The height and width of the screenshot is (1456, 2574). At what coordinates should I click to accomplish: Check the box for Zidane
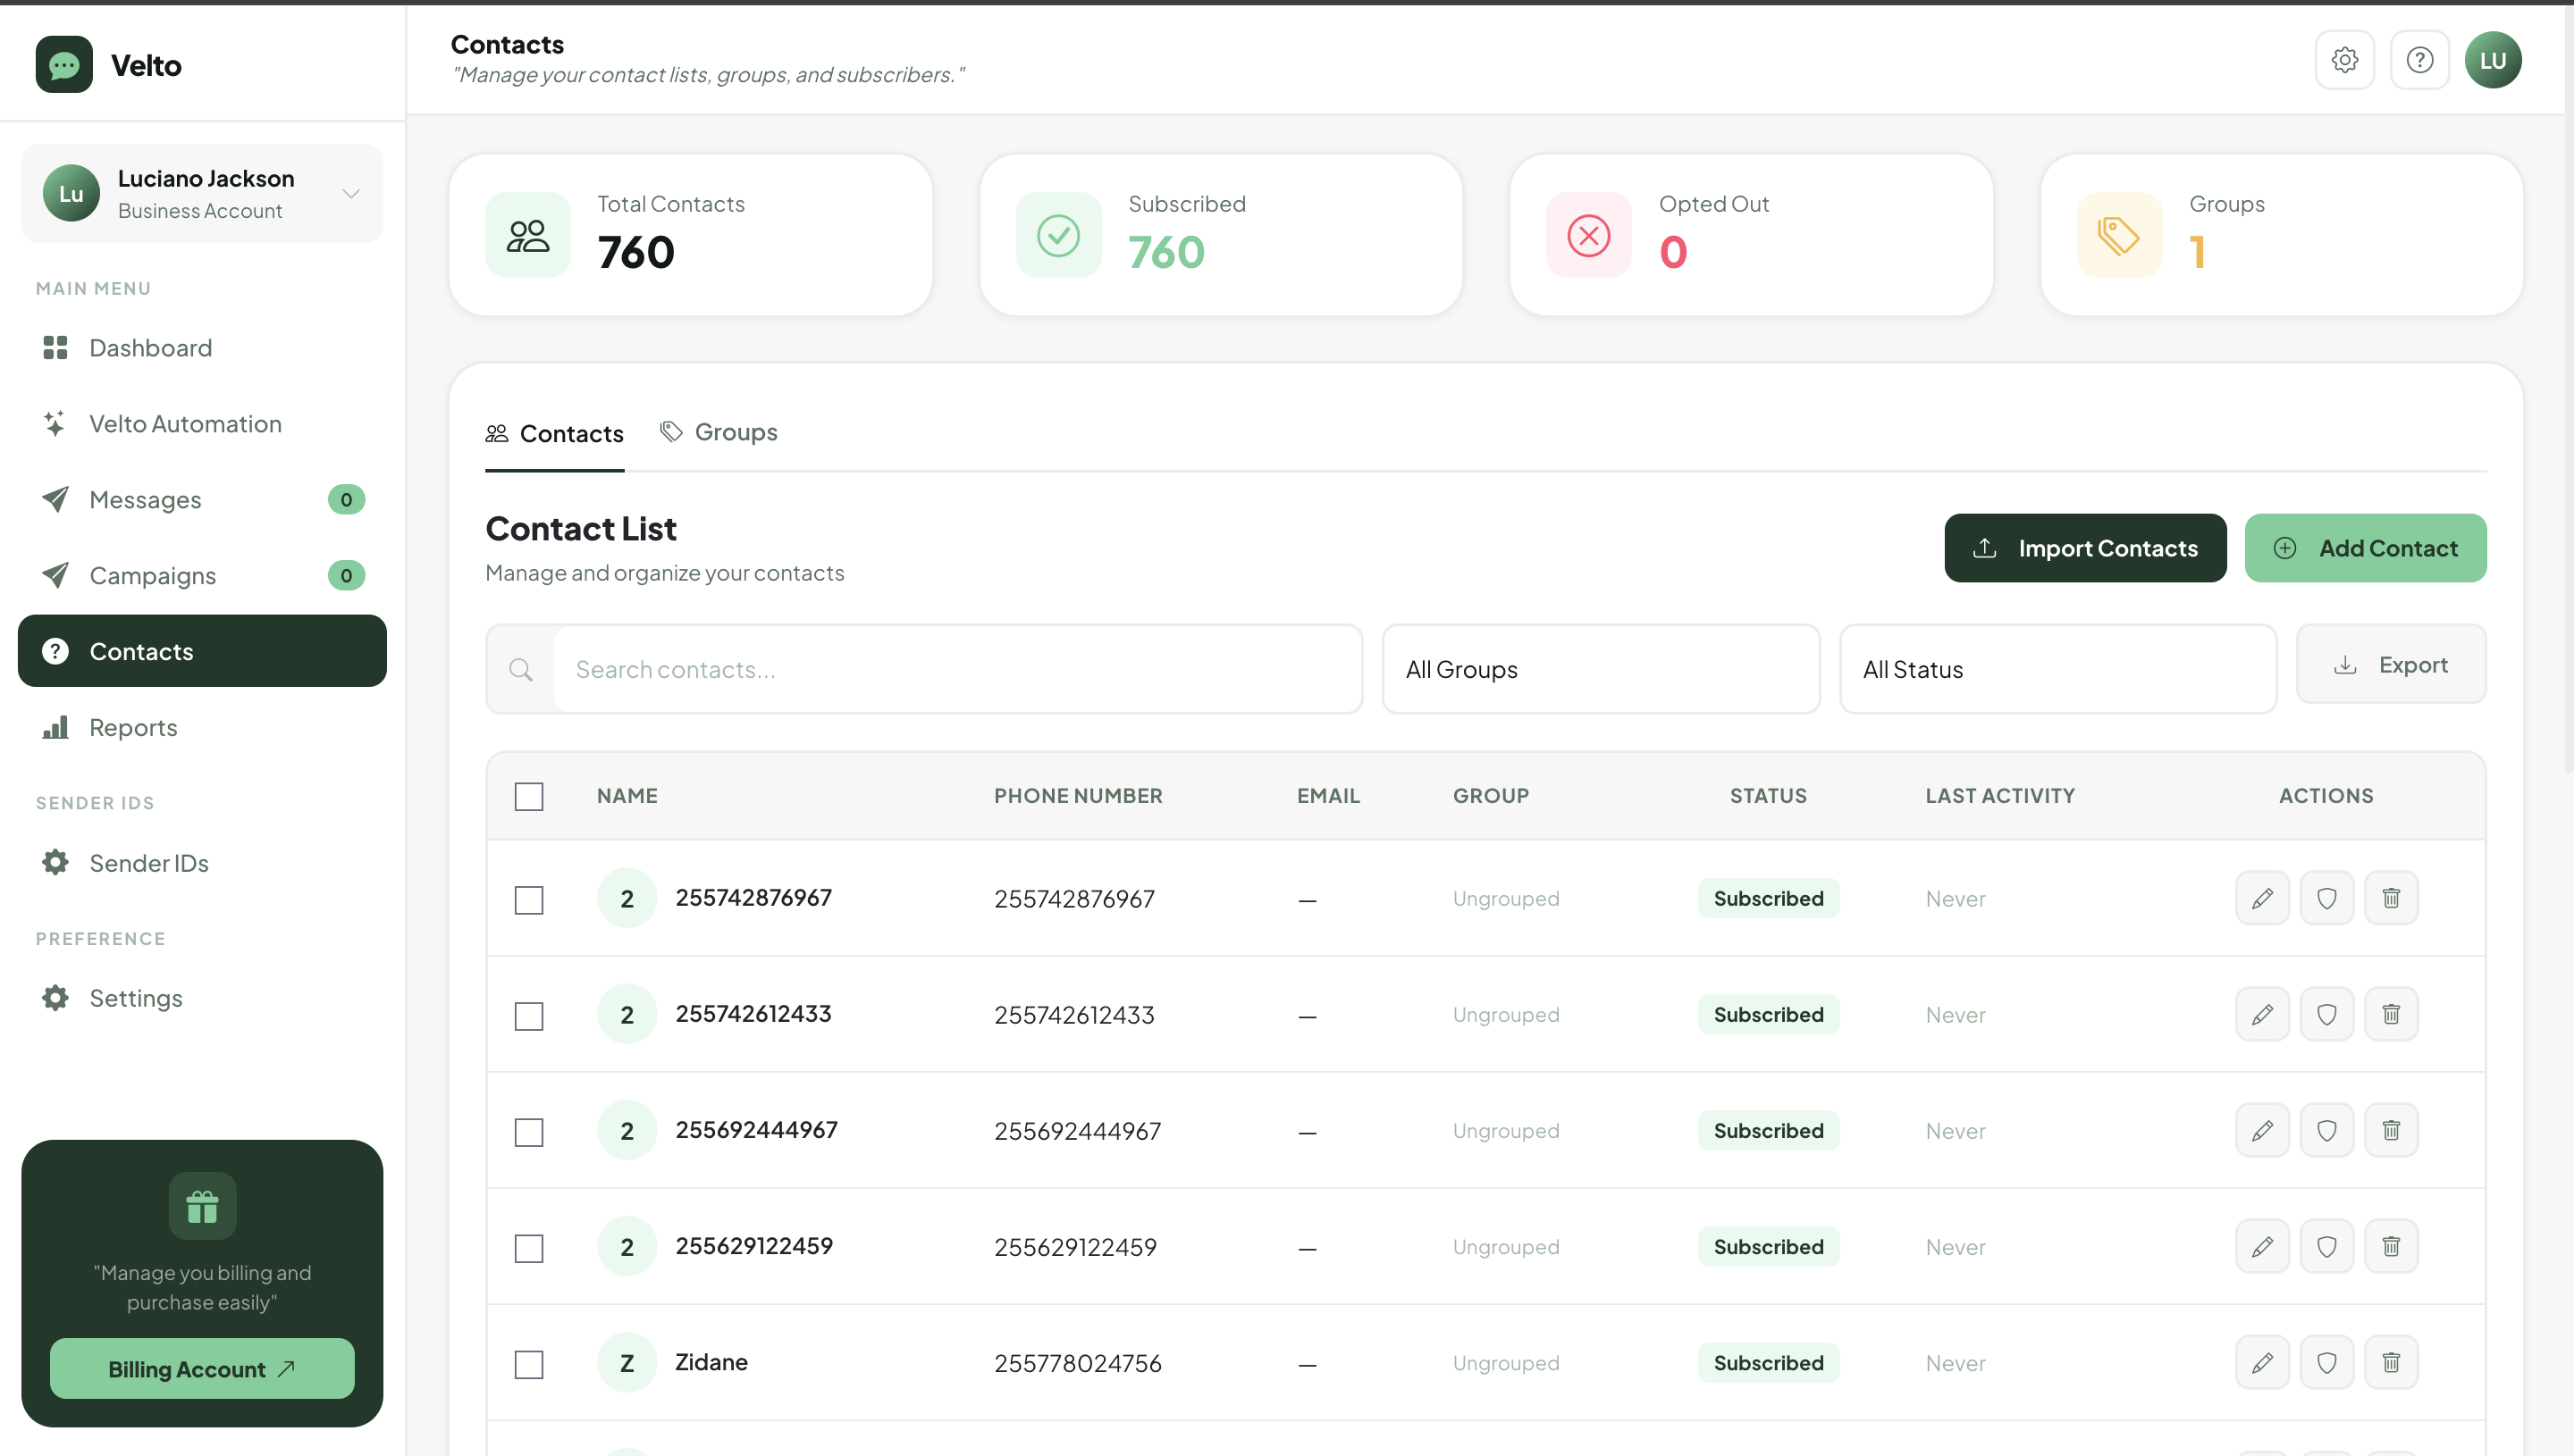(528, 1364)
